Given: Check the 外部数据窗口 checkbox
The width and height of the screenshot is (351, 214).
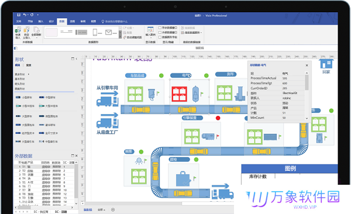Looking at the screenshot, I should [x=160, y=33].
